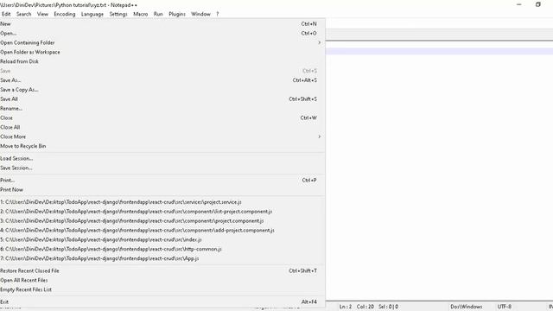Expand the Close More submenu
This screenshot has height=311, width=553.
click(162, 136)
